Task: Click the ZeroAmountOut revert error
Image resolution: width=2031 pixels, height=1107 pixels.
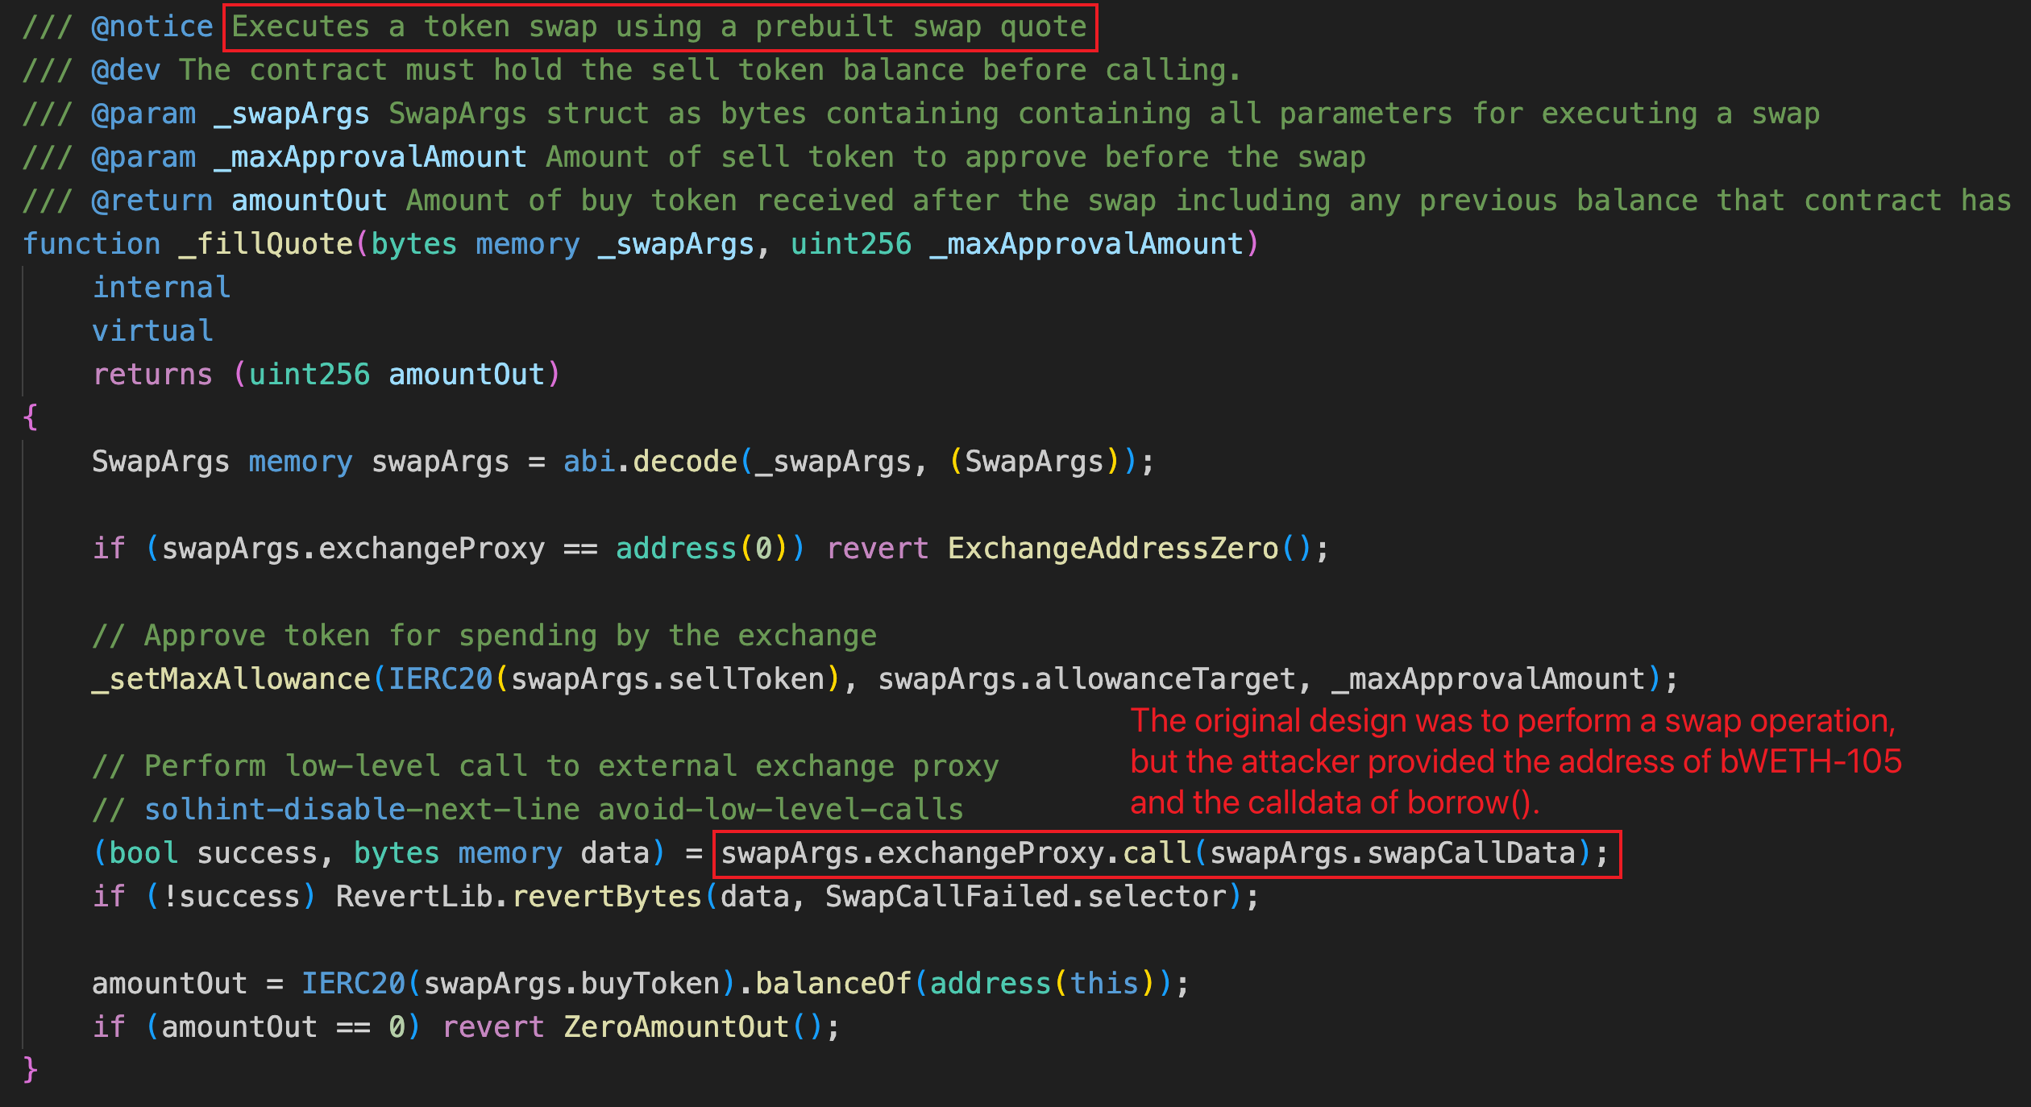Action: (x=675, y=1027)
